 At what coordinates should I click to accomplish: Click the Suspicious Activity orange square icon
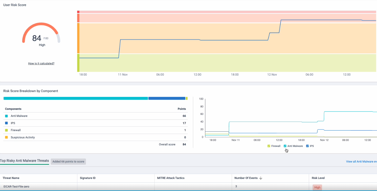[6, 137]
